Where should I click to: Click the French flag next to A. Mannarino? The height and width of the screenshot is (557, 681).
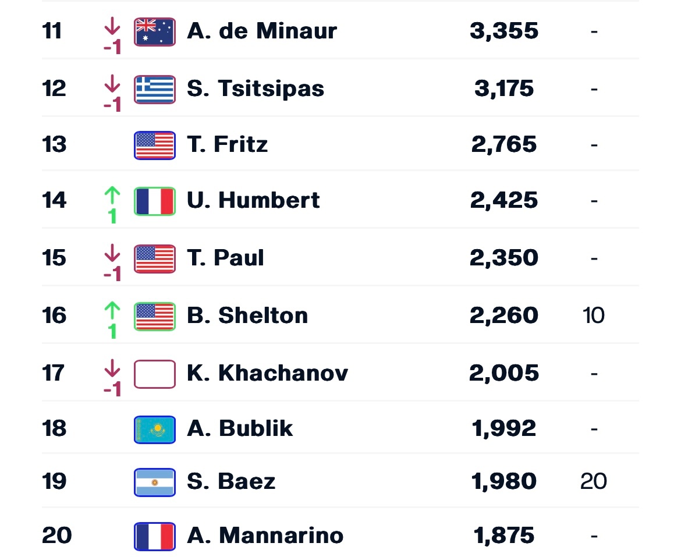[x=155, y=537]
